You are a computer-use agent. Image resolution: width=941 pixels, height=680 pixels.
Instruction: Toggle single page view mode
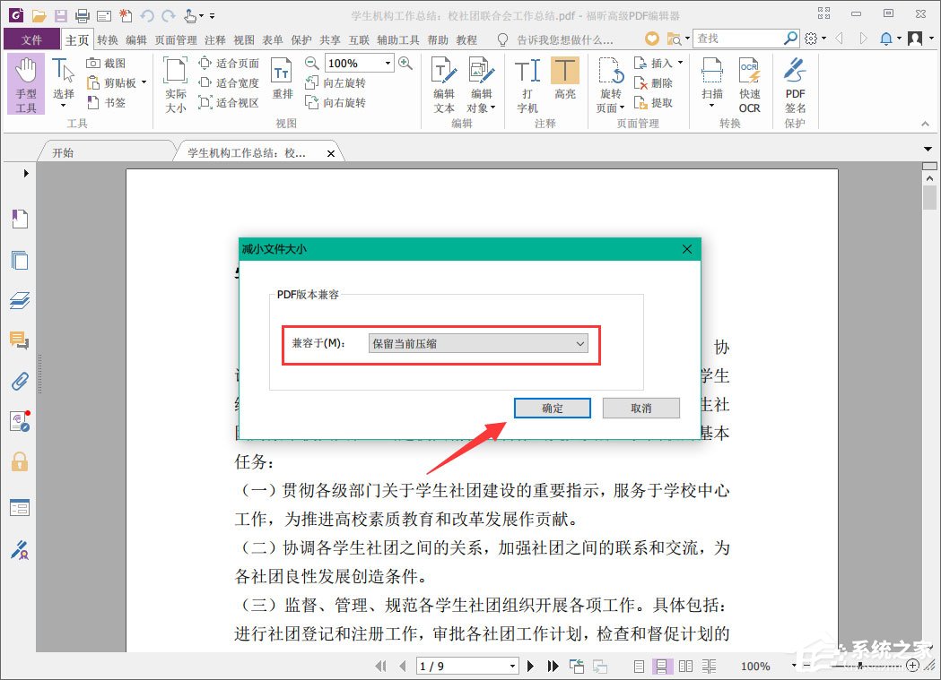click(638, 666)
